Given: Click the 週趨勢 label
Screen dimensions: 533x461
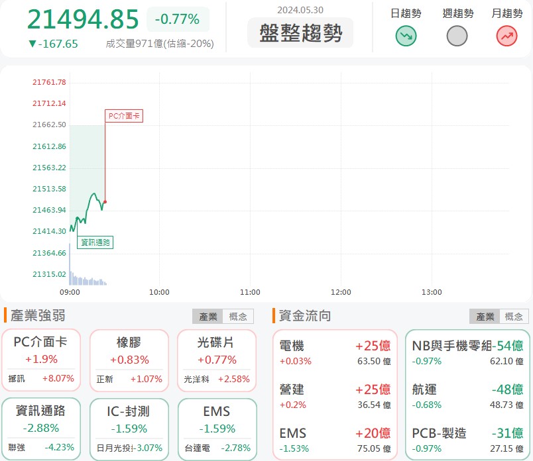Looking at the screenshot, I should tap(457, 14).
